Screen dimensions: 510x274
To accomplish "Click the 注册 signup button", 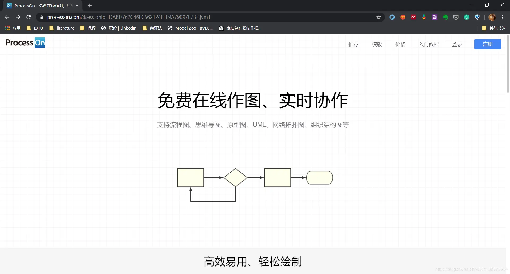I will tap(487, 44).
